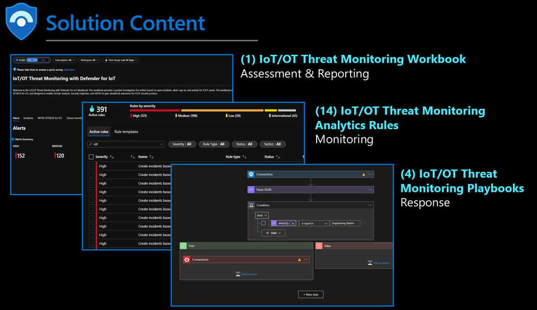
Task: Tick the checkbox of the bottommost High rule row
Action: (x=91, y=243)
